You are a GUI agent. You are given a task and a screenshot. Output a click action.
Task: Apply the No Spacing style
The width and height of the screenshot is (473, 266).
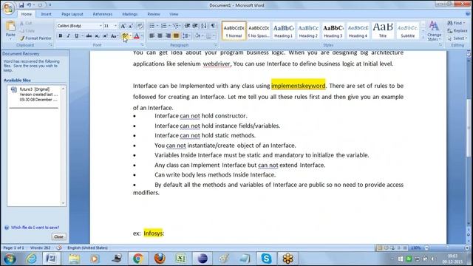point(259,31)
